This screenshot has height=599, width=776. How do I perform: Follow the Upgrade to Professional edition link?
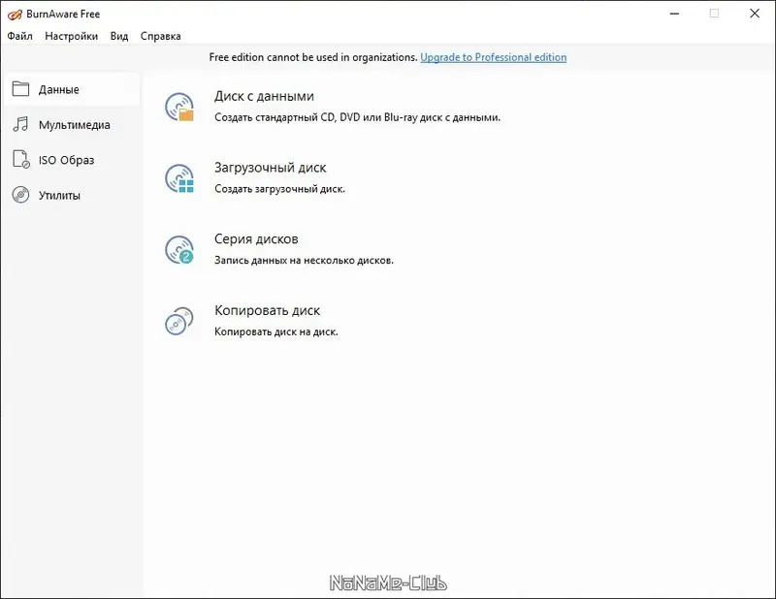pyautogui.click(x=493, y=57)
